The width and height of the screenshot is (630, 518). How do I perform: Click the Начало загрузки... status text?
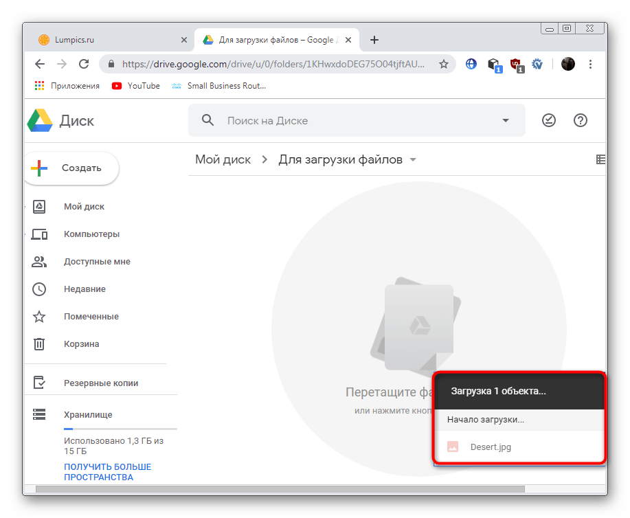485,420
